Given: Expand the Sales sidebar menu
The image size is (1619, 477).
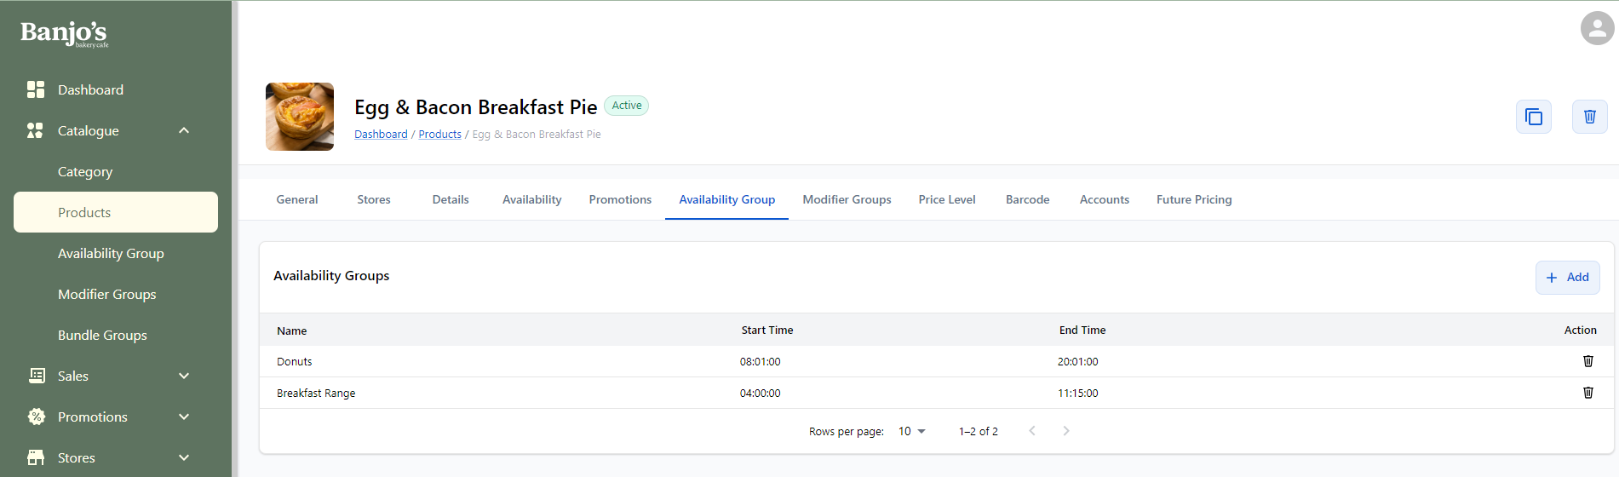Looking at the screenshot, I should (184, 376).
